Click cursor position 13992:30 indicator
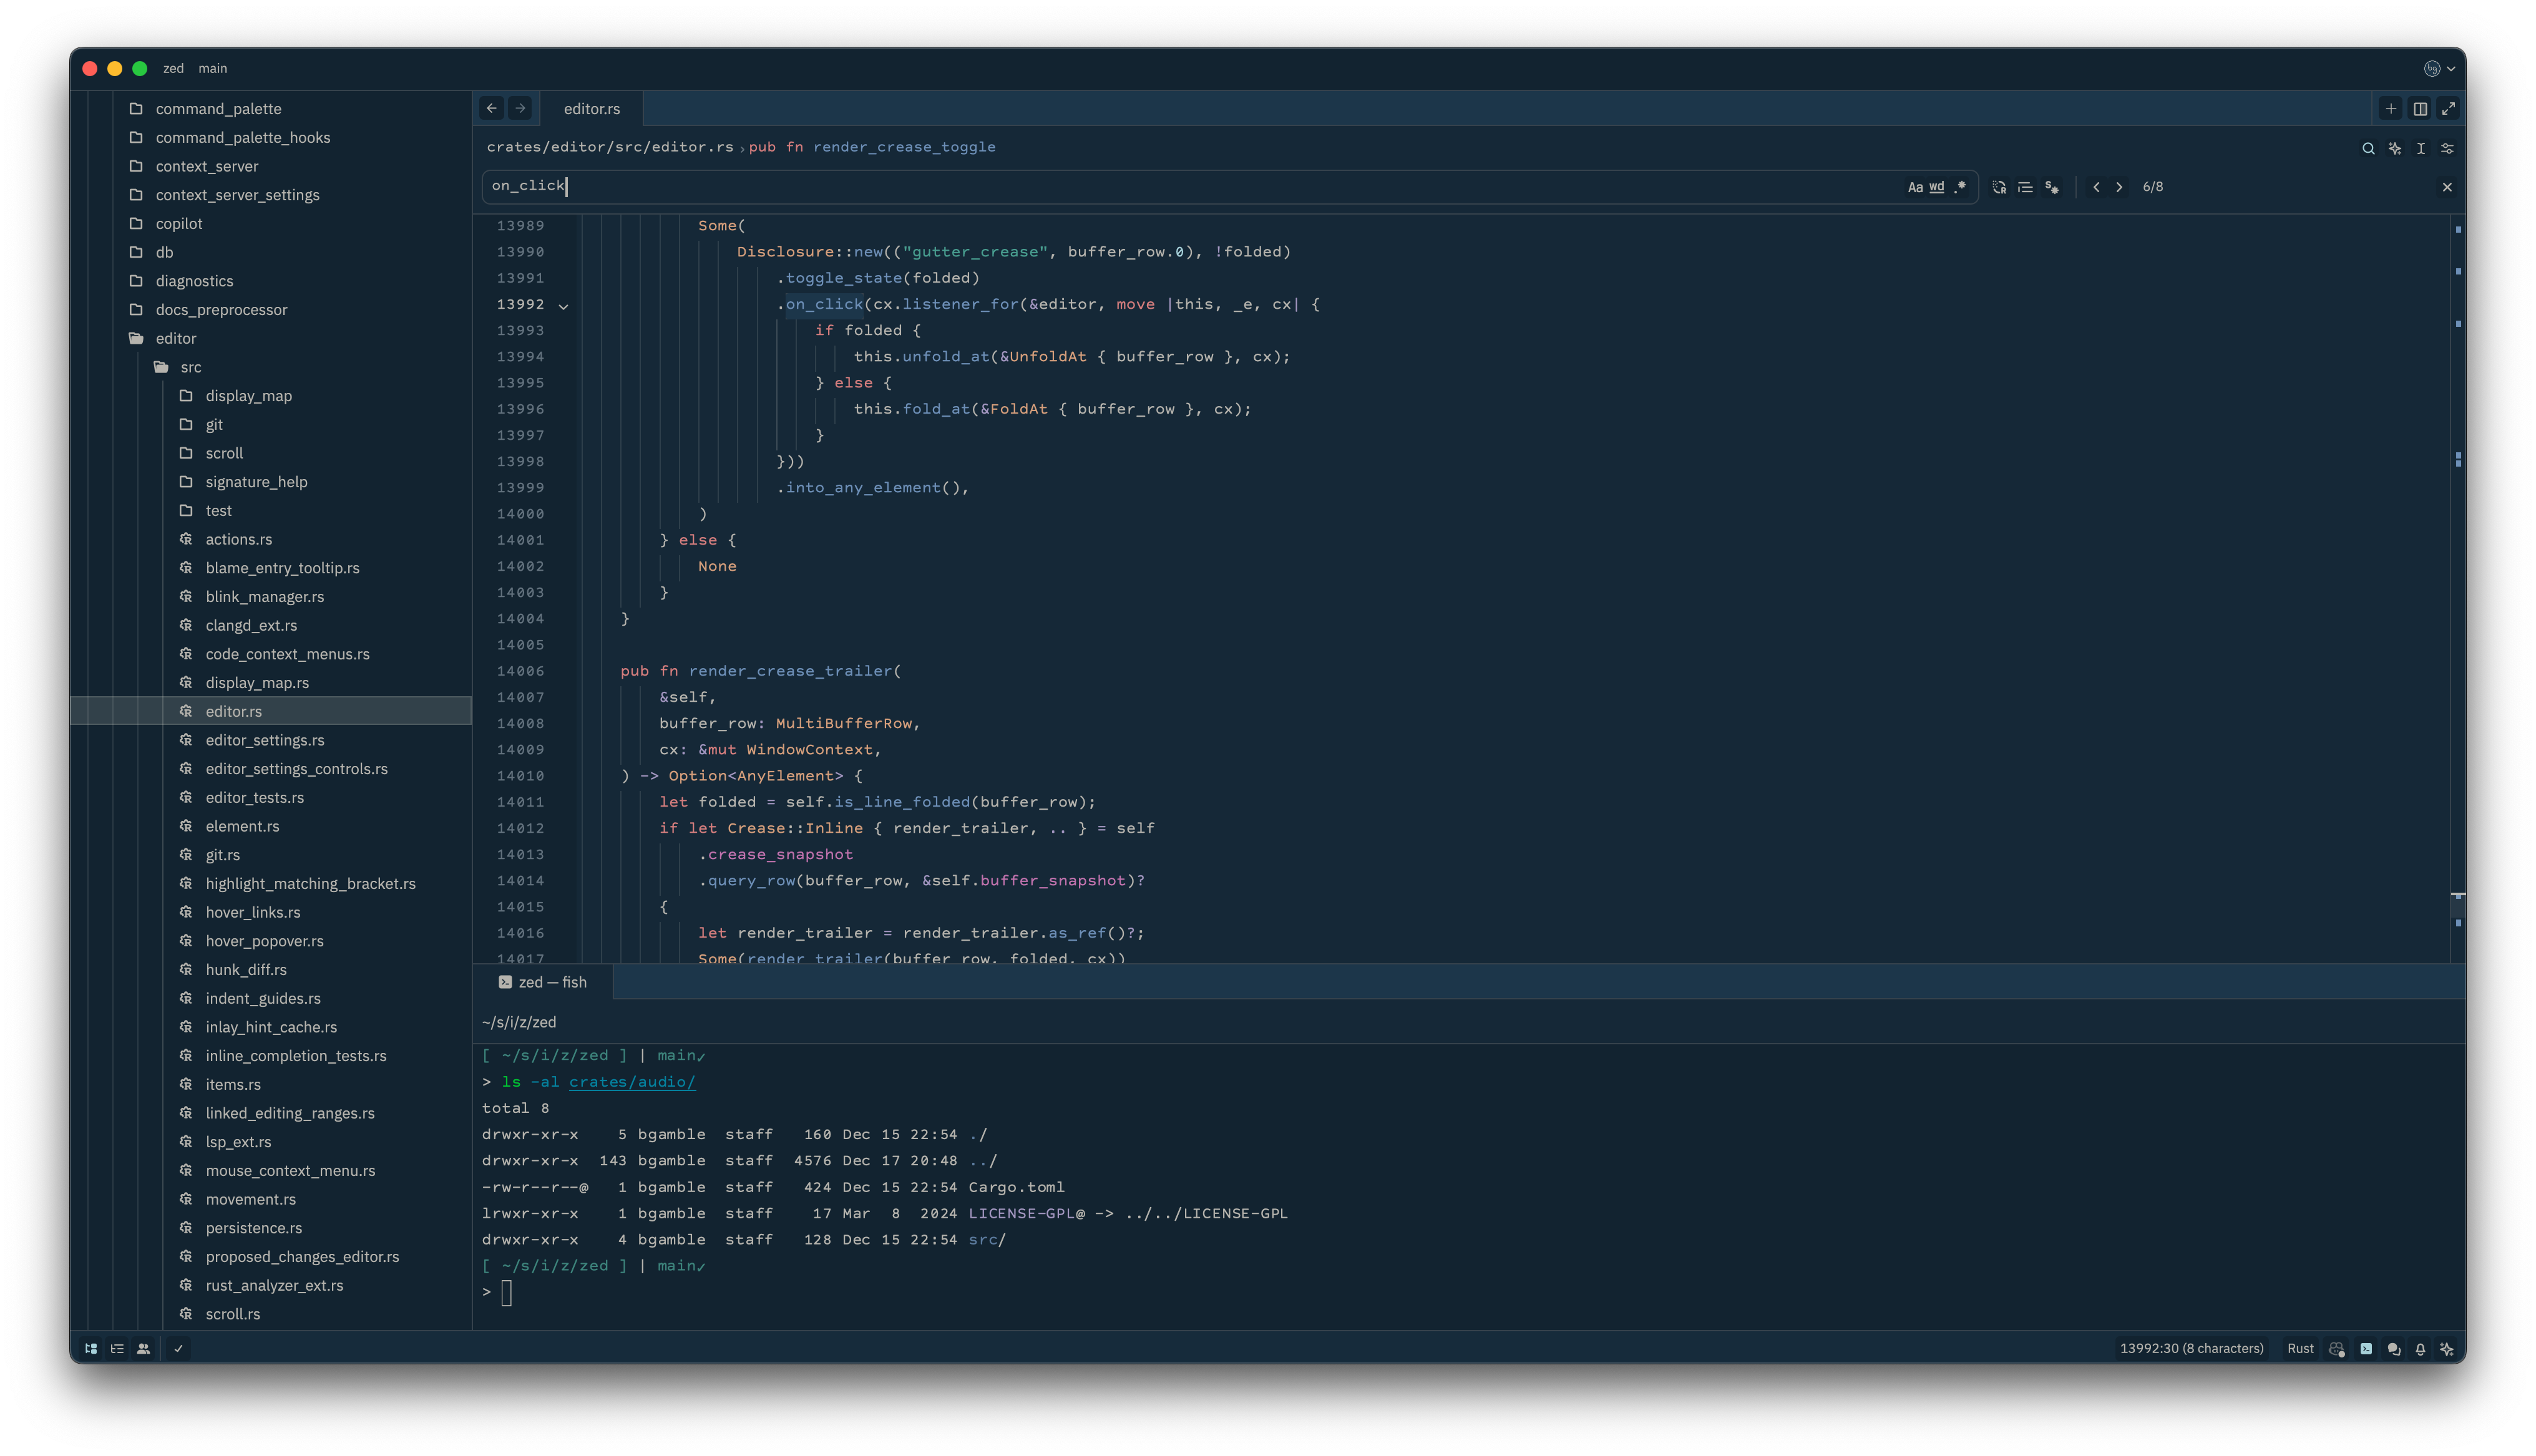2536x1456 pixels. pos(2191,1348)
